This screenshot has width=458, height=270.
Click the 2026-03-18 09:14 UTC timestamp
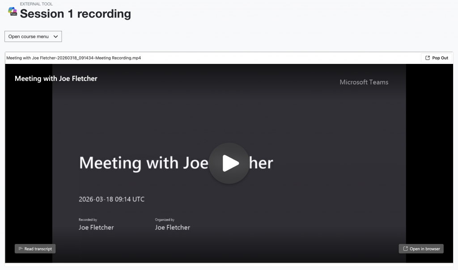tap(111, 199)
